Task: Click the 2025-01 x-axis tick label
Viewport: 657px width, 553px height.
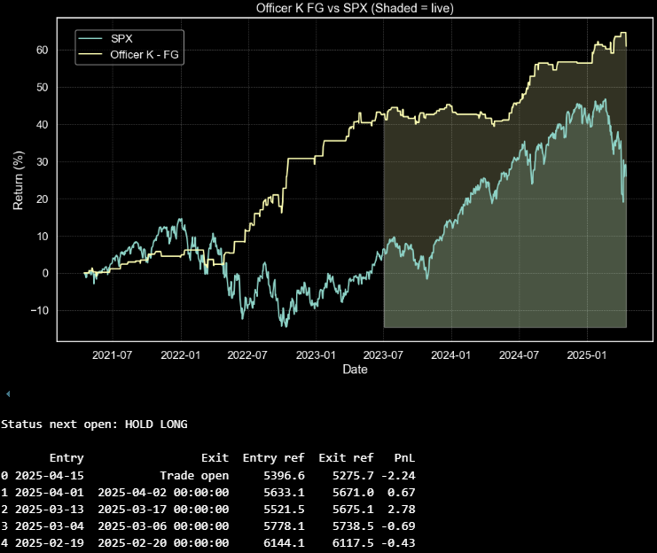Action: coord(587,355)
